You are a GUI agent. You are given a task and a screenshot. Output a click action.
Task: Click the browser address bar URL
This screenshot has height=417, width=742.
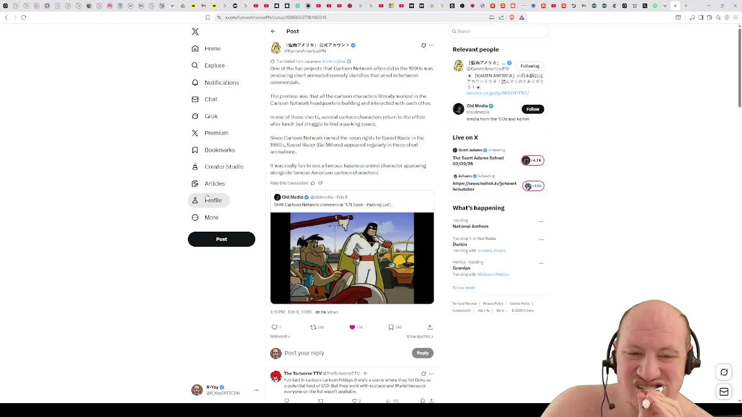[x=276, y=17]
